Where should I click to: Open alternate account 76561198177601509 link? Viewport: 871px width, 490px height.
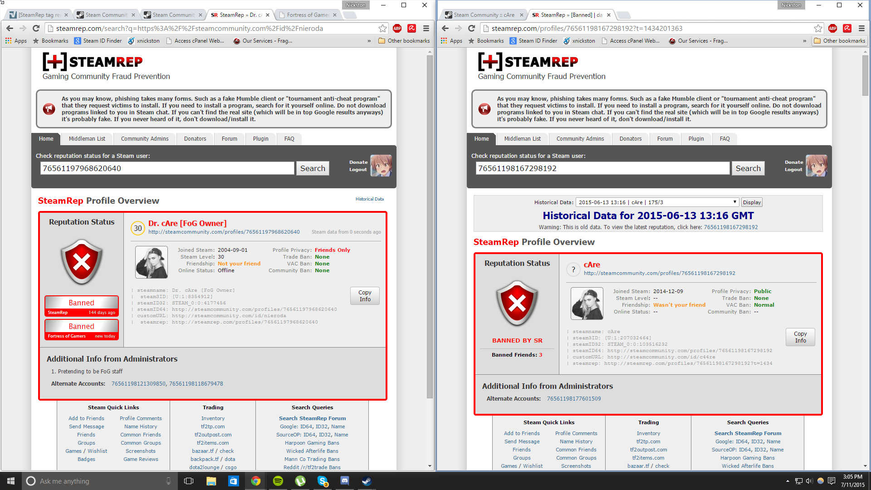click(x=573, y=399)
